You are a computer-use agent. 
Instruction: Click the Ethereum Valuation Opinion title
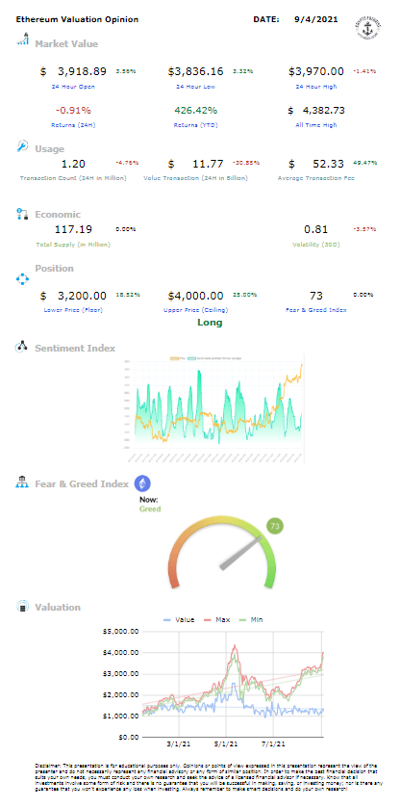coord(77,19)
